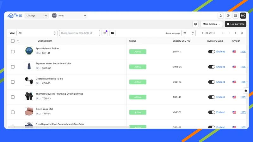Click the horizontal table scrollbar
Image resolution: width=253 pixels, height=142 pixels.
coord(69,127)
